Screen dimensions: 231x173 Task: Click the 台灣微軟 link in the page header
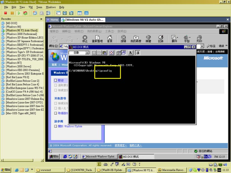[x=220, y=52]
